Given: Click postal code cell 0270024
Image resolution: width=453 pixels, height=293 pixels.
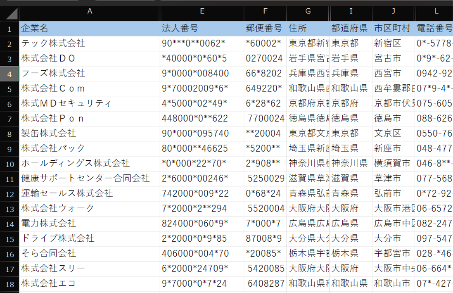Looking at the screenshot, I should click(265, 59).
